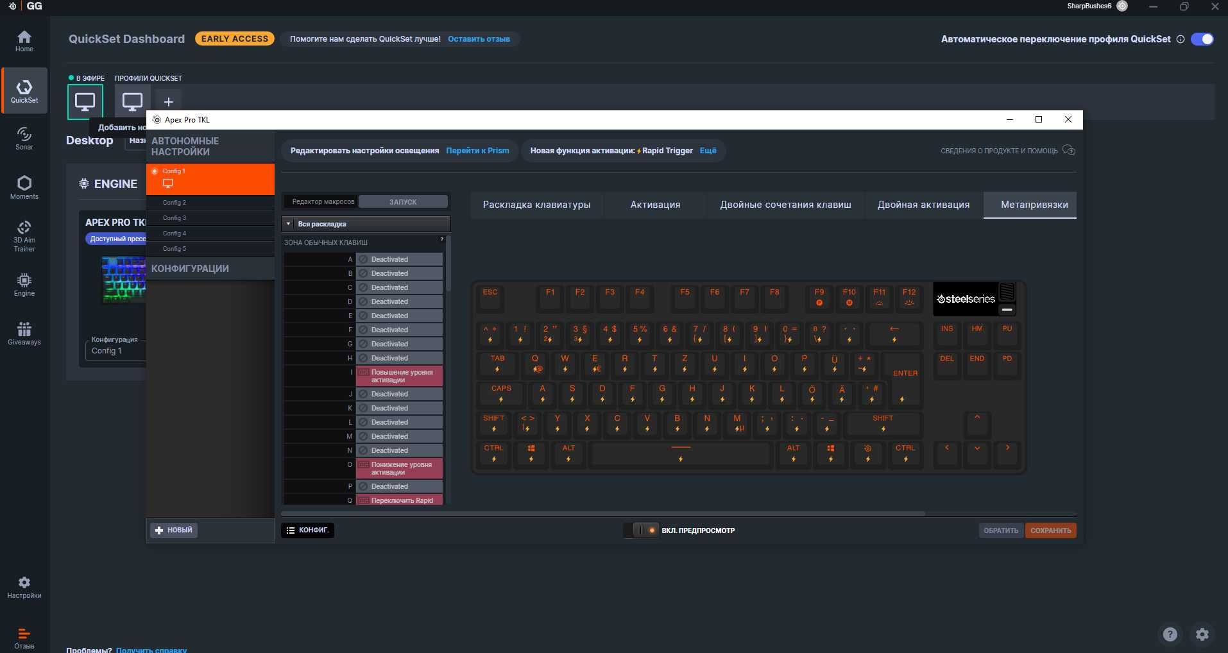Screen dimensions: 1228x653
Task: Open Отзыв feedback icon in sidebar
Action: tap(24, 638)
